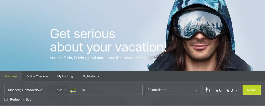
Task: Click the adult passenger icon
Action: (x=206, y=90)
